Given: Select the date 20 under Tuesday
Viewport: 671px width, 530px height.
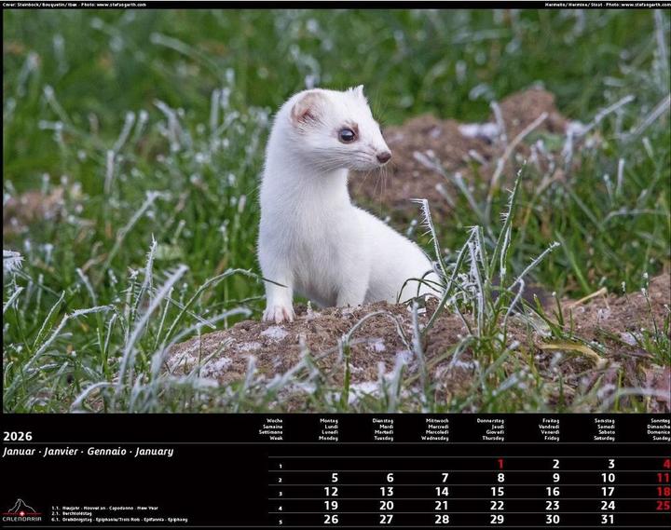Looking at the screenshot, I should 387,506.
